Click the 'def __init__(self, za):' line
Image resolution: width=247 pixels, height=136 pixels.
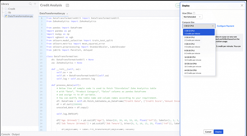point(66,69)
